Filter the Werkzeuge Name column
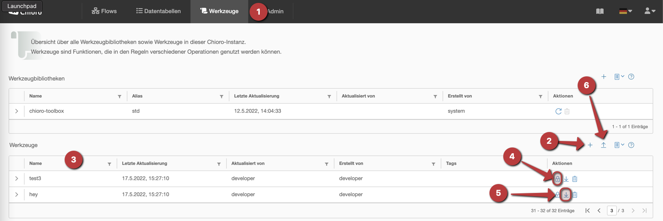The width and height of the screenshot is (663, 221). click(109, 164)
